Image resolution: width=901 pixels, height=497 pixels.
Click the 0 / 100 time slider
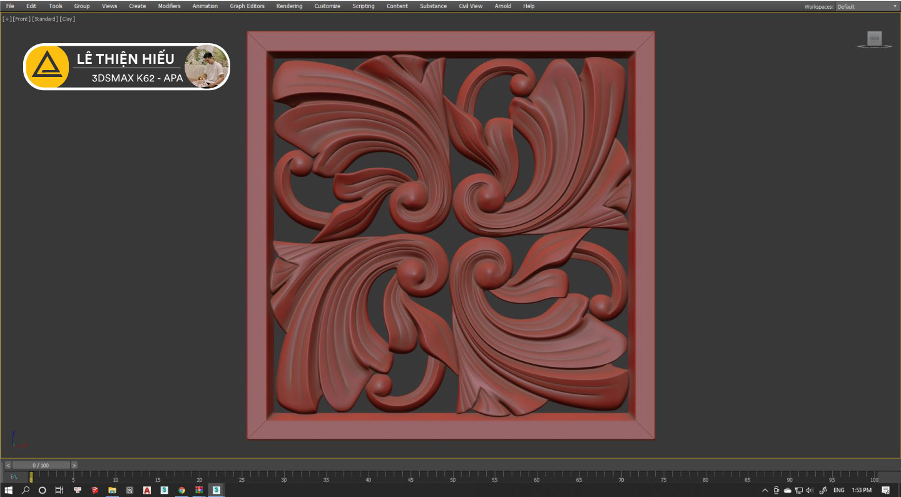(x=41, y=465)
